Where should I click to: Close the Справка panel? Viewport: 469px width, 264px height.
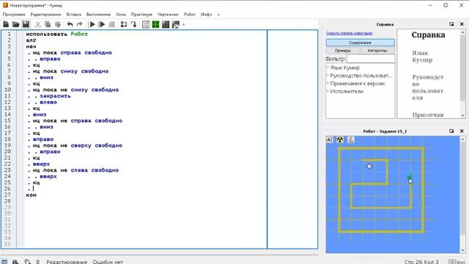point(462,24)
